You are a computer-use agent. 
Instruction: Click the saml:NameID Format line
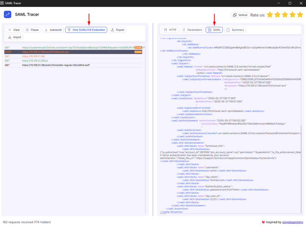pyautogui.click(x=224, y=67)
